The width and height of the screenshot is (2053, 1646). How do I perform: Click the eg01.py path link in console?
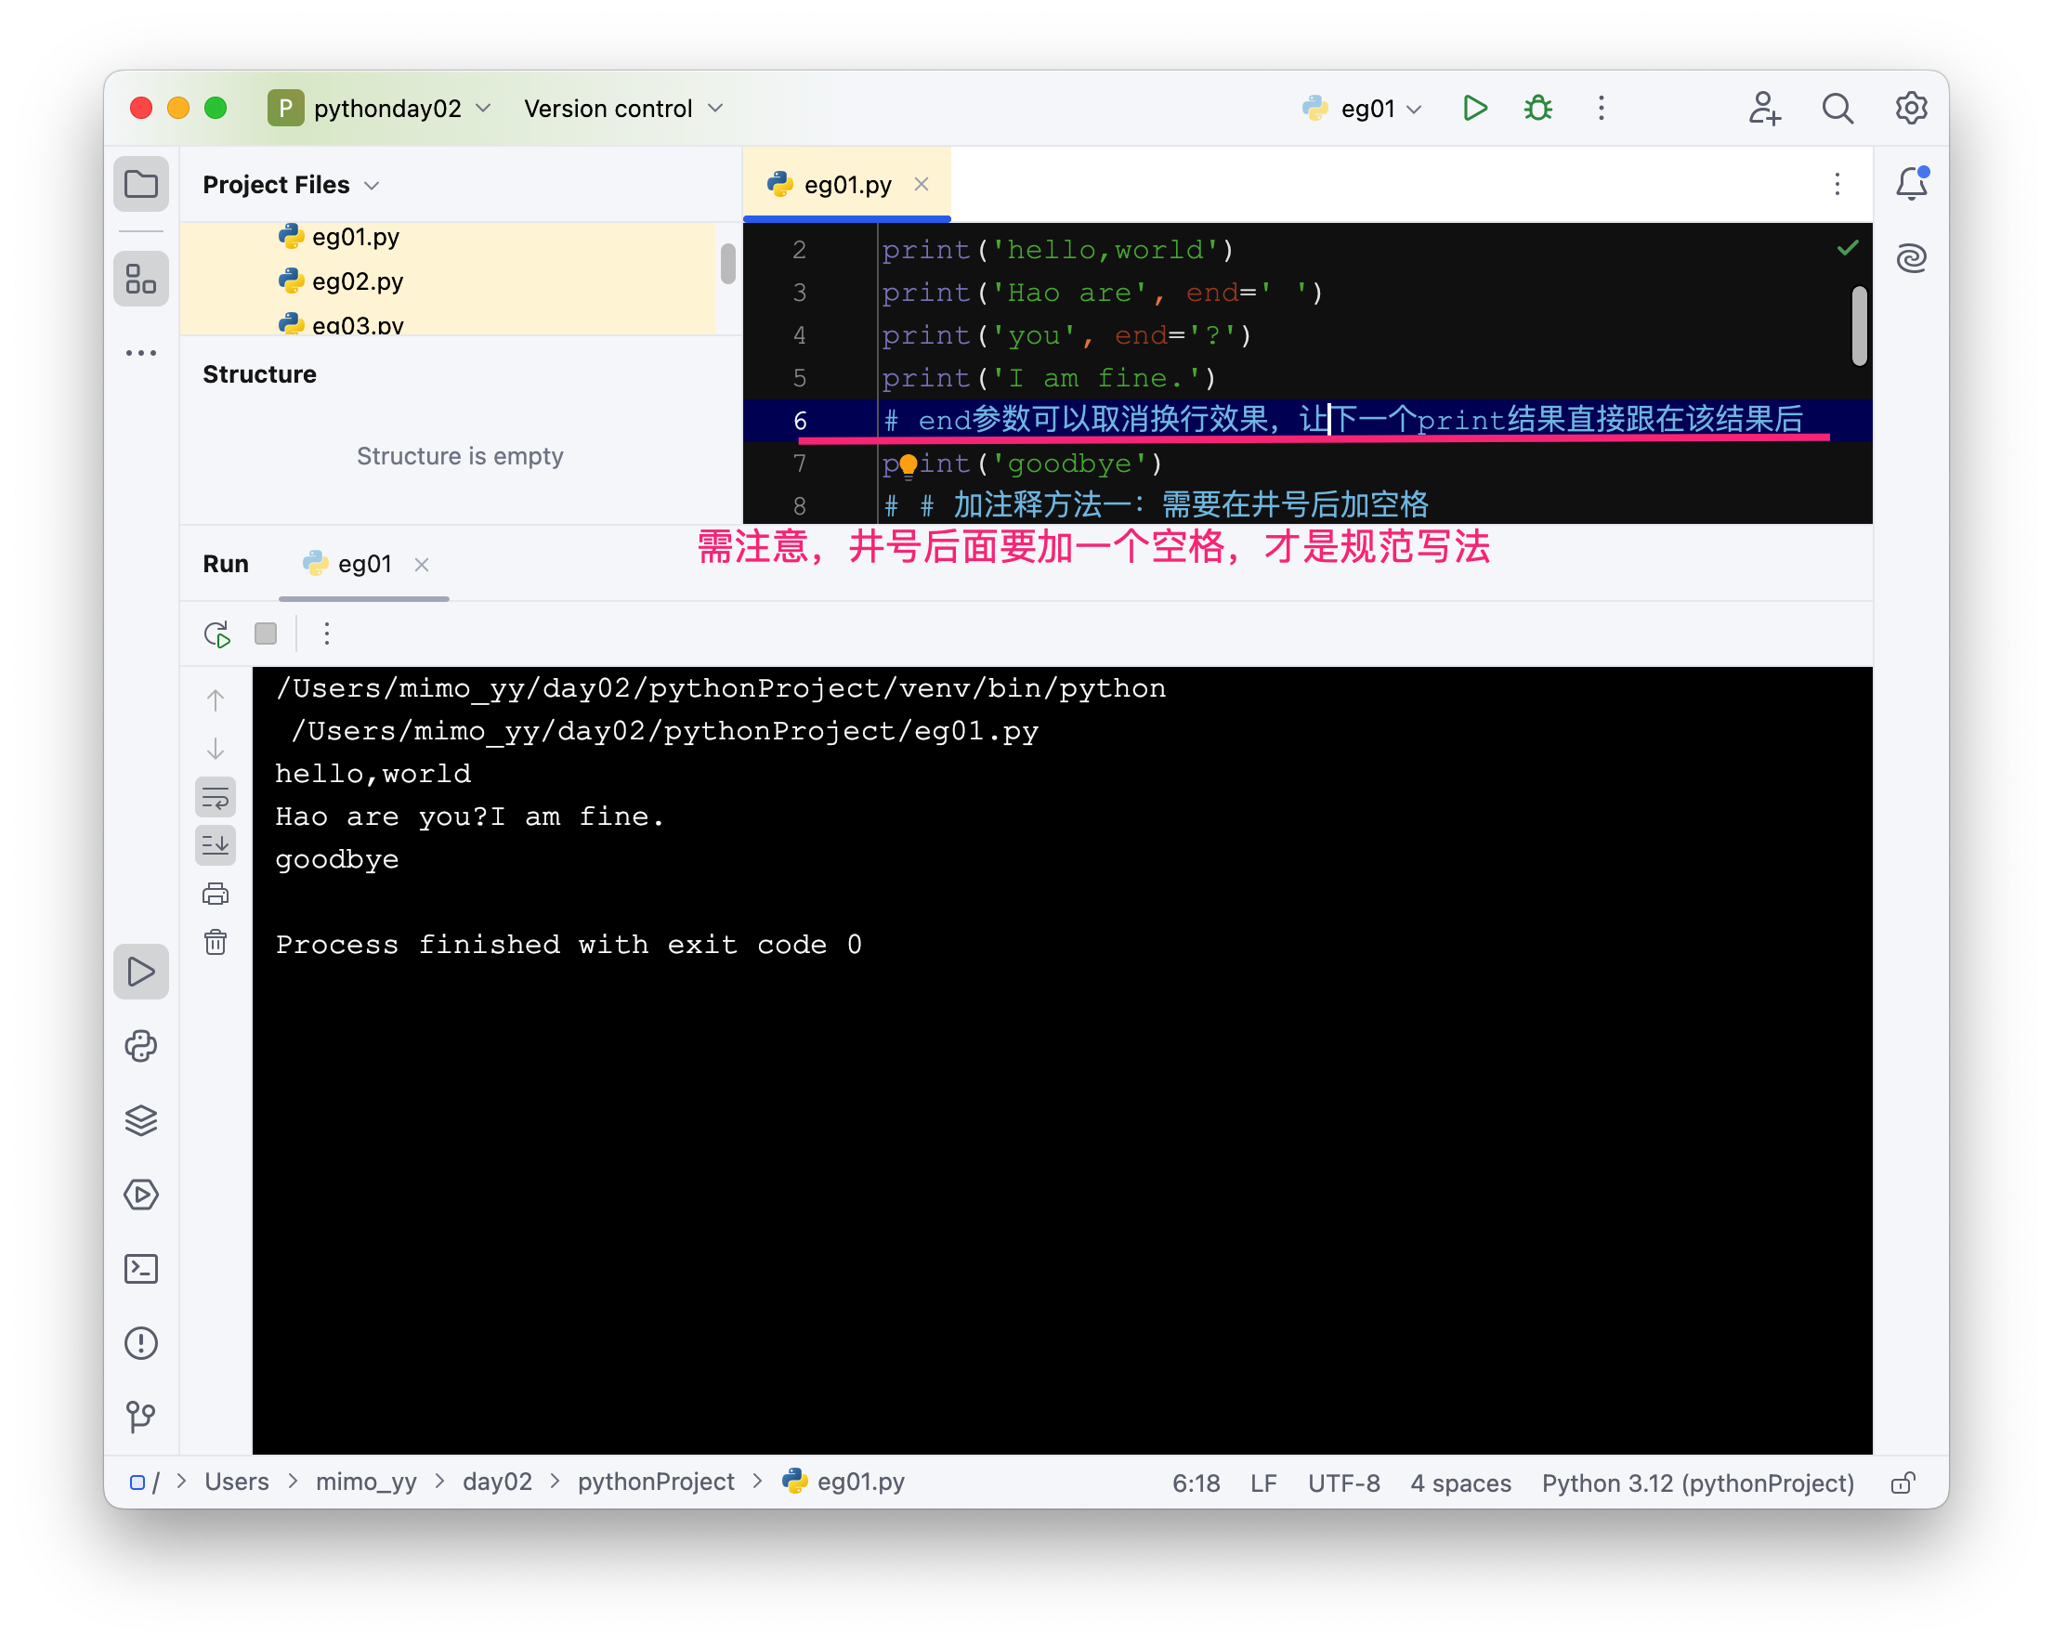[664, 731]
